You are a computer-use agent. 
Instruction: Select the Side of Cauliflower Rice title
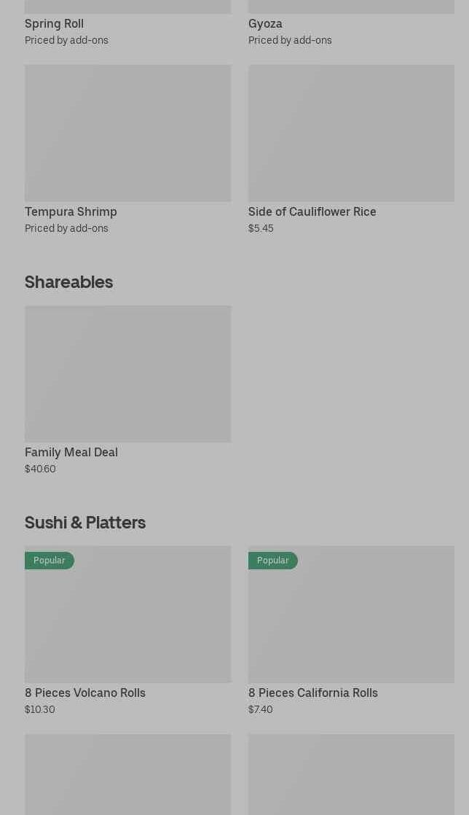[x=312, y=211]
